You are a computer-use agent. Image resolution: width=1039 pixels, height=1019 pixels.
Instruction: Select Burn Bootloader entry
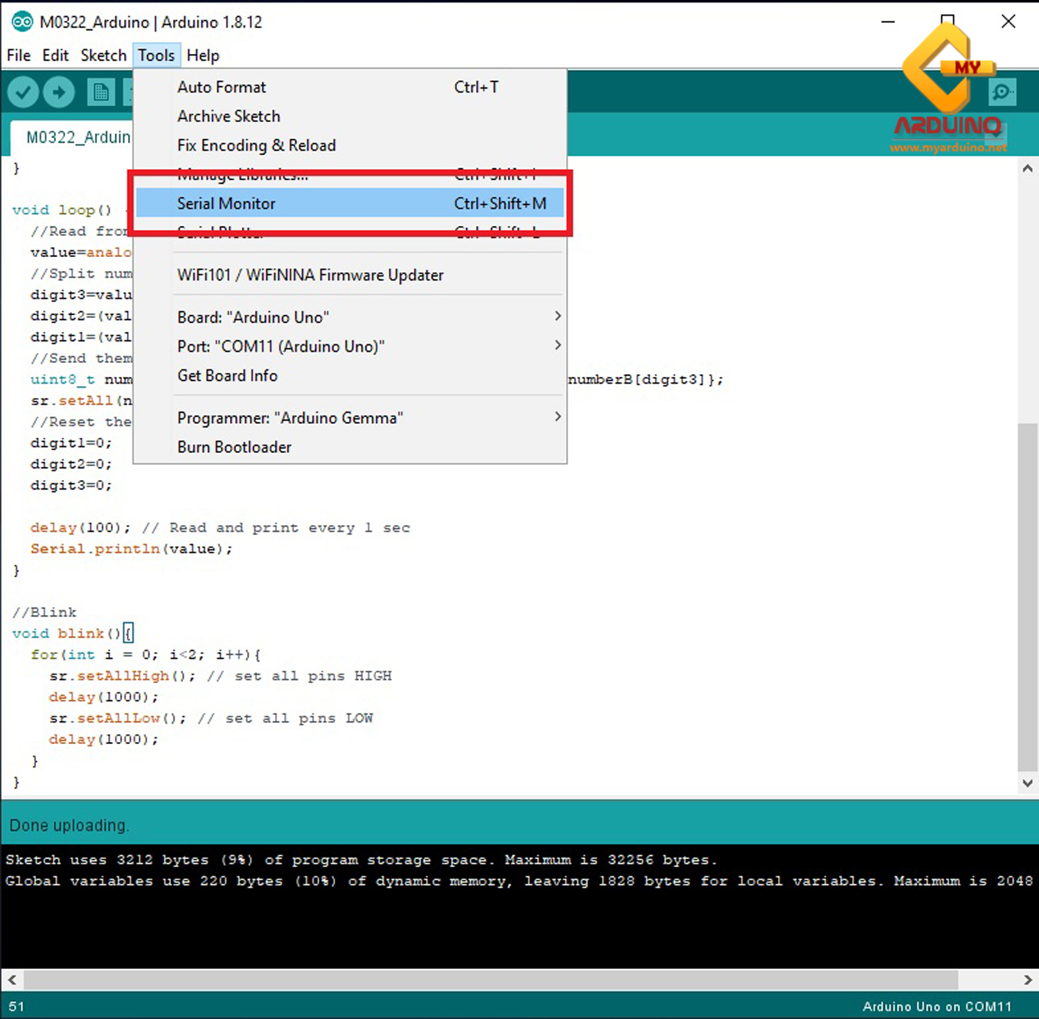coord(234,448)
